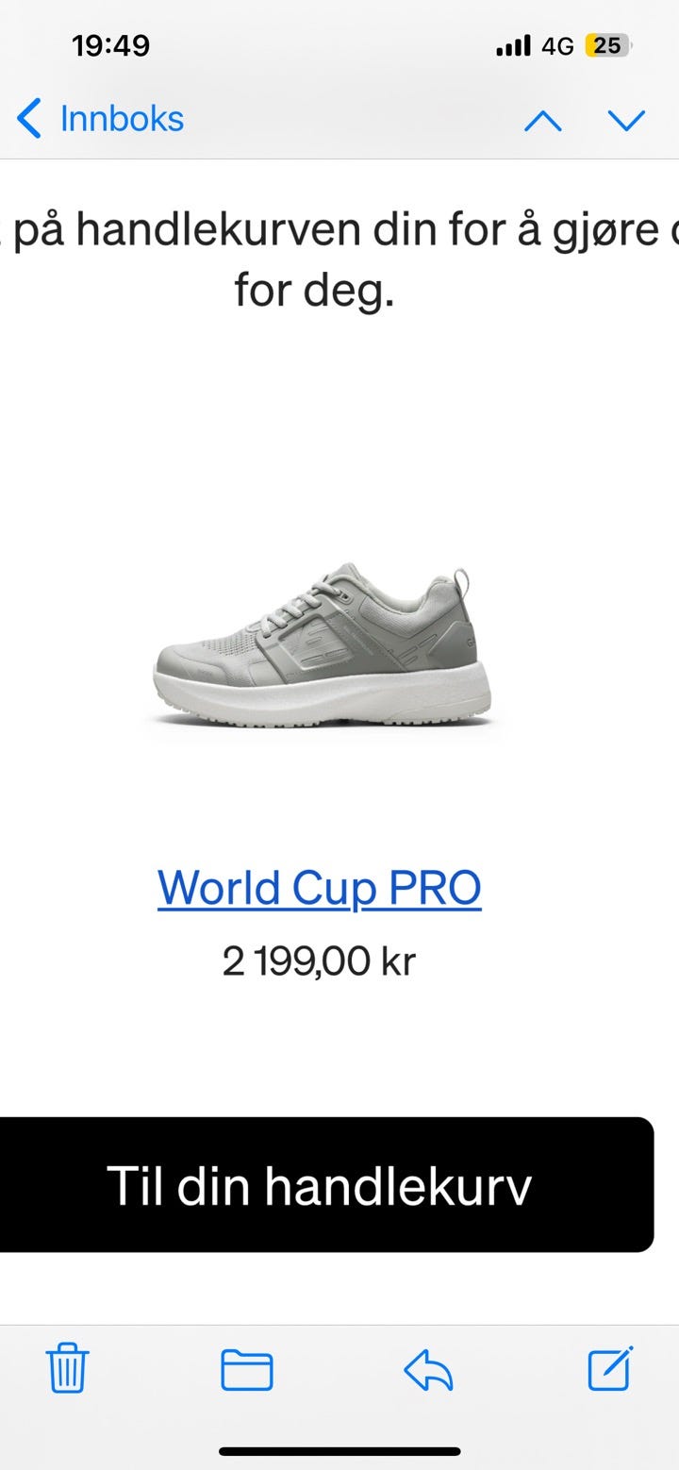
Task: Return to the Innboks mailbox label
Action: pos(122,119)
